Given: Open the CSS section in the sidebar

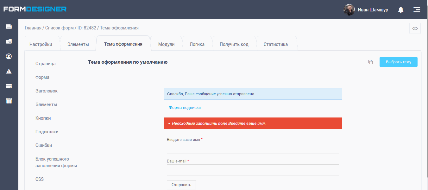Looking at the screenshot, I should 40,179.
